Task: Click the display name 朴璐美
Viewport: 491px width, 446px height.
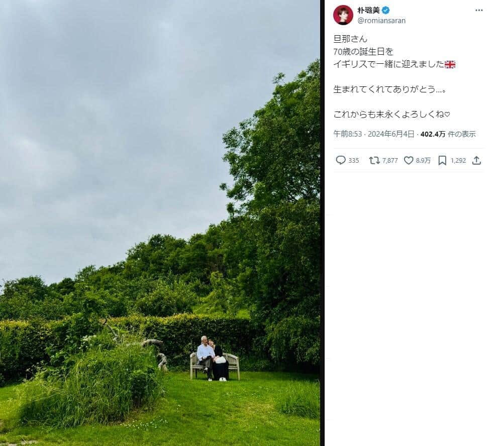Action: click(x=368, y=11)
